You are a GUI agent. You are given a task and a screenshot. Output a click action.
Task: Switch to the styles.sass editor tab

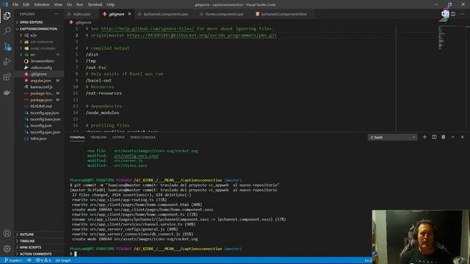click(x=82, y=14)
